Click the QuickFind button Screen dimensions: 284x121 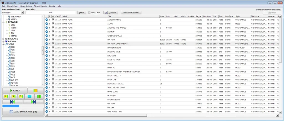pyautogui.click(x=111, y=13)
